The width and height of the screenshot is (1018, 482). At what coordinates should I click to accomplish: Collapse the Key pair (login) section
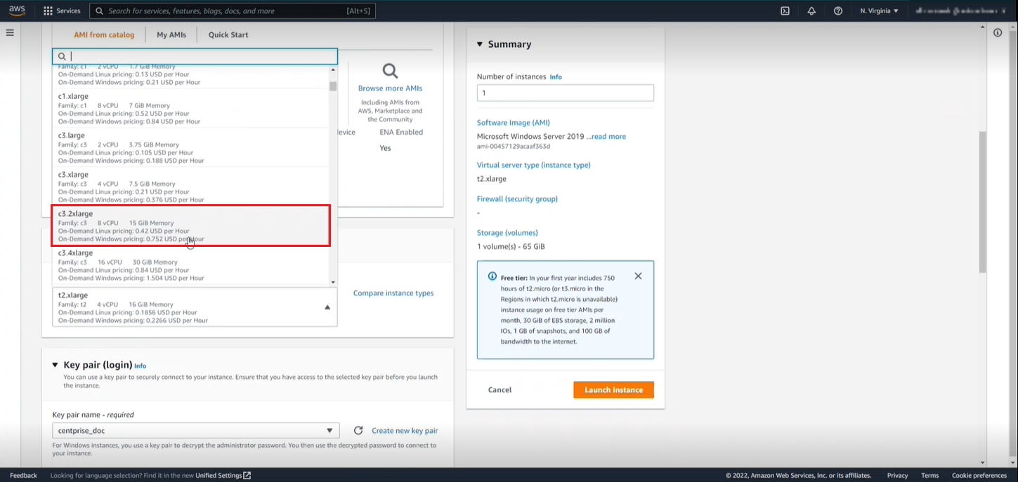pyautogui.click(x=56, y=365)
